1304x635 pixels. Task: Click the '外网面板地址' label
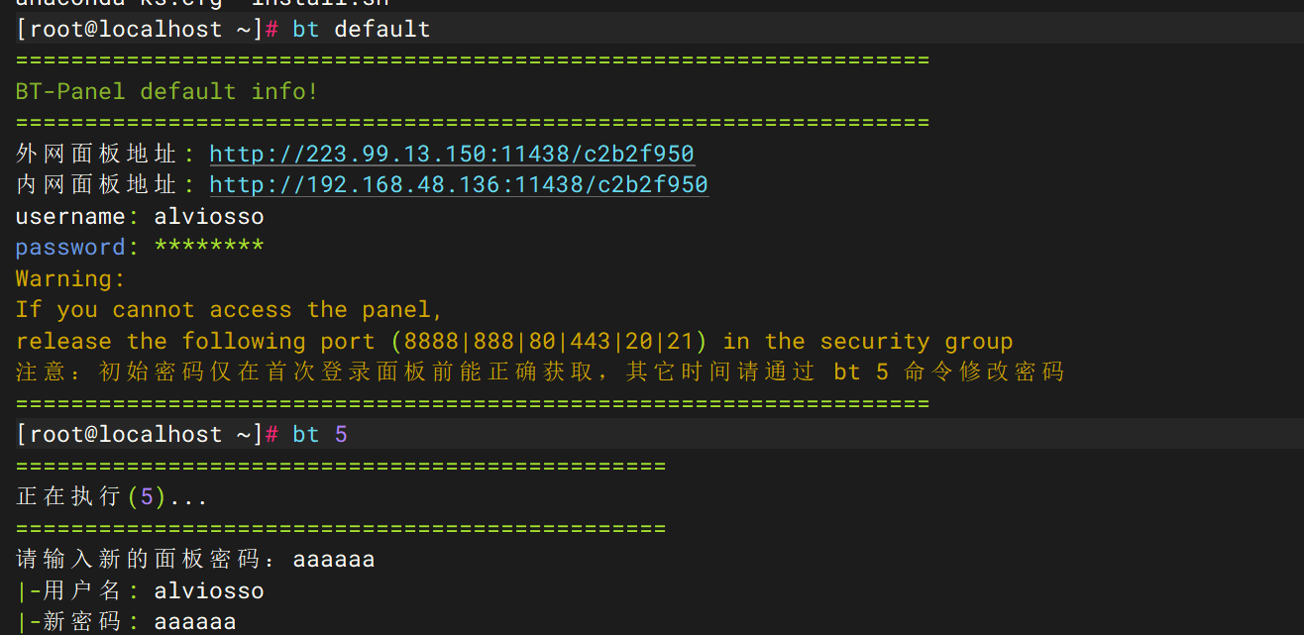97,154
